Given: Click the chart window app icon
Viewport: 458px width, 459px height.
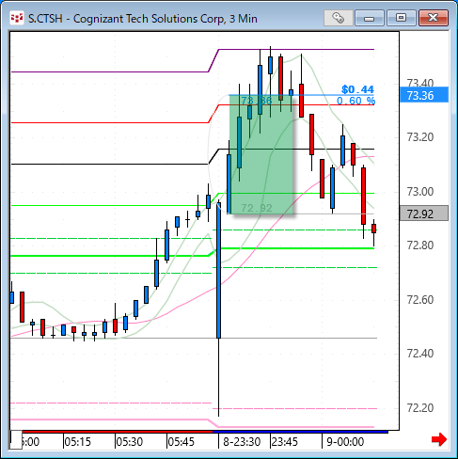Looking at the screenshot, I should [x=17, y=18].
